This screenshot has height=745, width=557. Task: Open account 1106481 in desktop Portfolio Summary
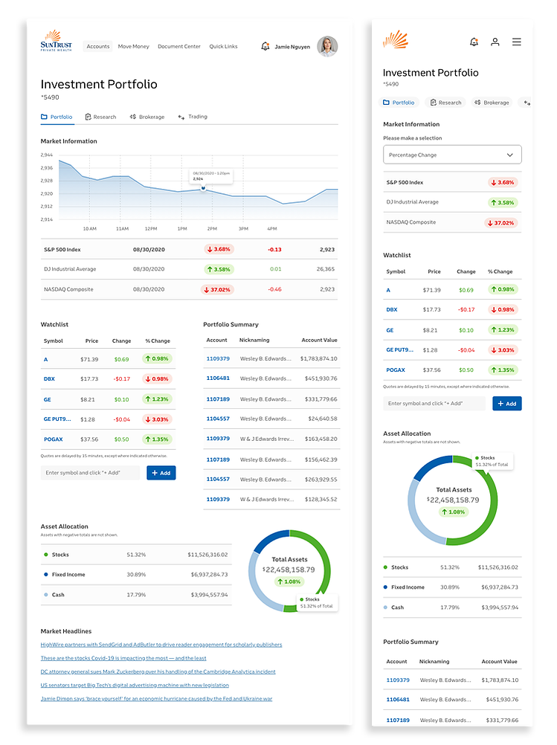tap(218, 378)
